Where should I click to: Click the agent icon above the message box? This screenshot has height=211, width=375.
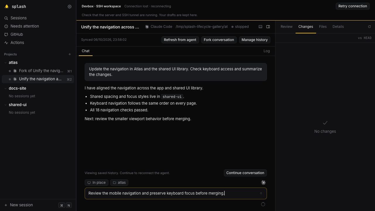(x=263, y=183)
